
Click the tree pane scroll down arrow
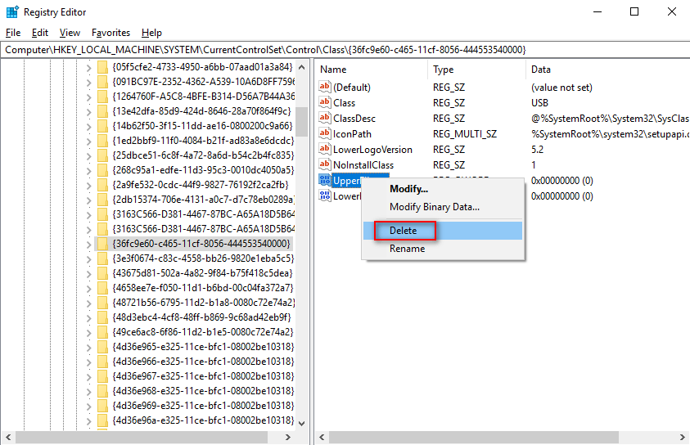[300, 423]
